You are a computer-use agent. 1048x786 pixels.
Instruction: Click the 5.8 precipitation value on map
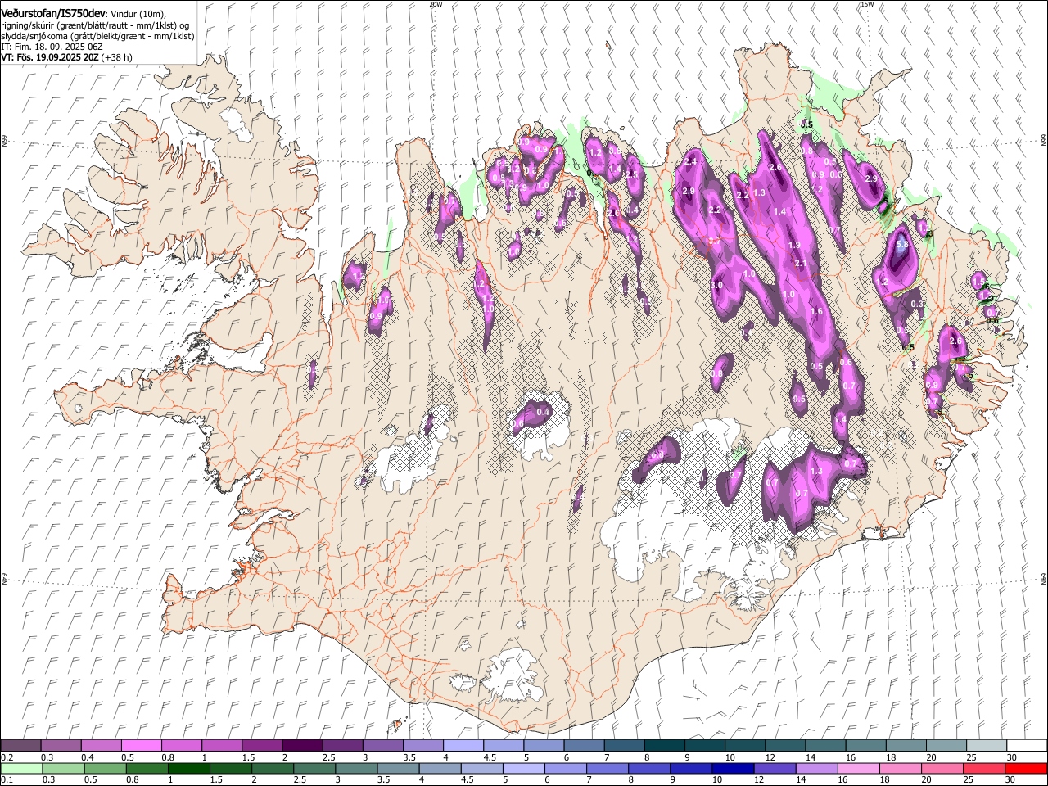pos(902,244)
